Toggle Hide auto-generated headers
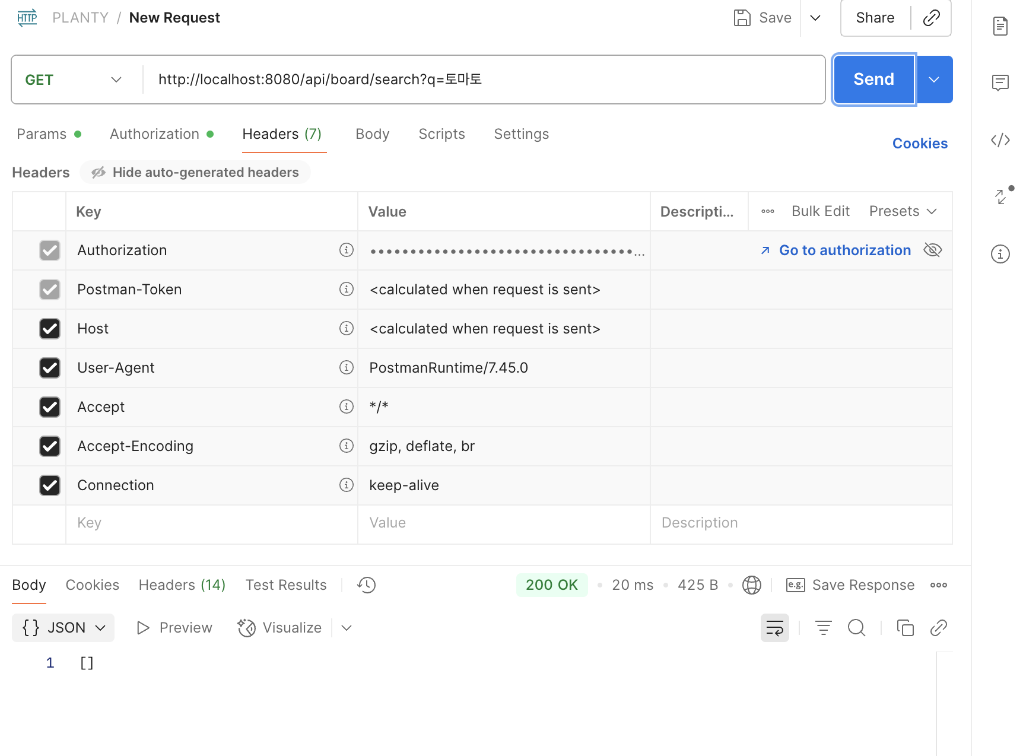The image size is (1023, 756). pyautogui.click(x=195, y=172)
